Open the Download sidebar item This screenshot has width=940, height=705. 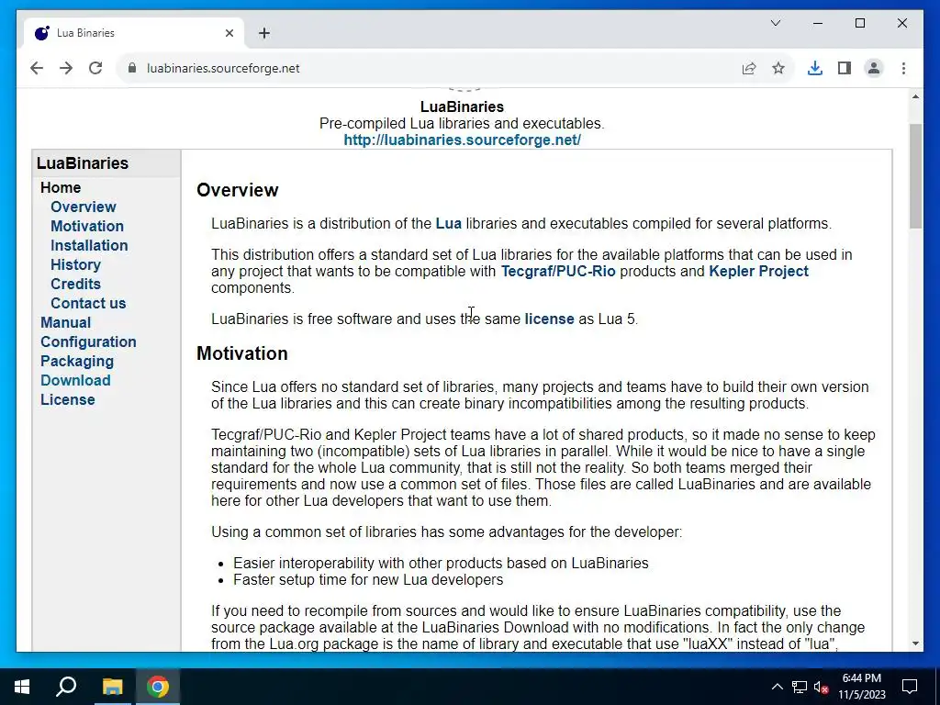click(75, 380)
